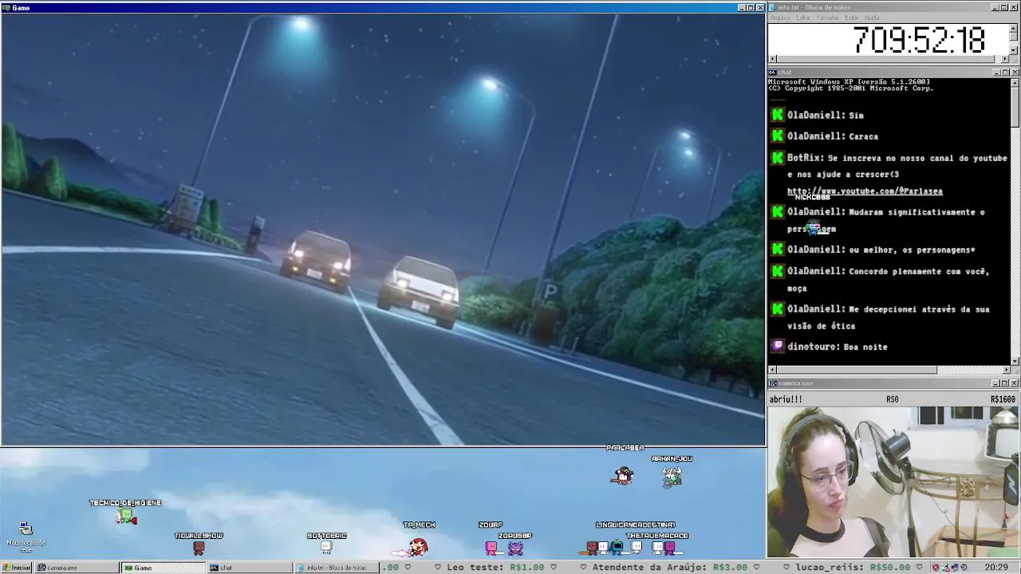Click the Twitch icon beside dinotouro message
The width and height of the screenshot is (1021, 574).
pos(778,346)
